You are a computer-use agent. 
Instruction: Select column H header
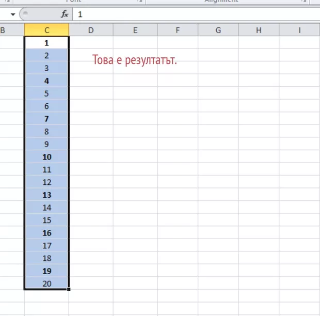[259, 30]
